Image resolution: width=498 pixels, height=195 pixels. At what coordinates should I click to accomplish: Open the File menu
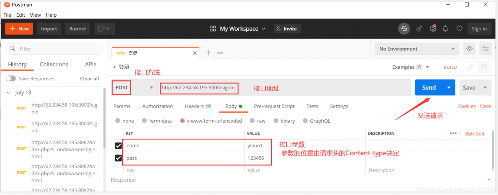7,15
